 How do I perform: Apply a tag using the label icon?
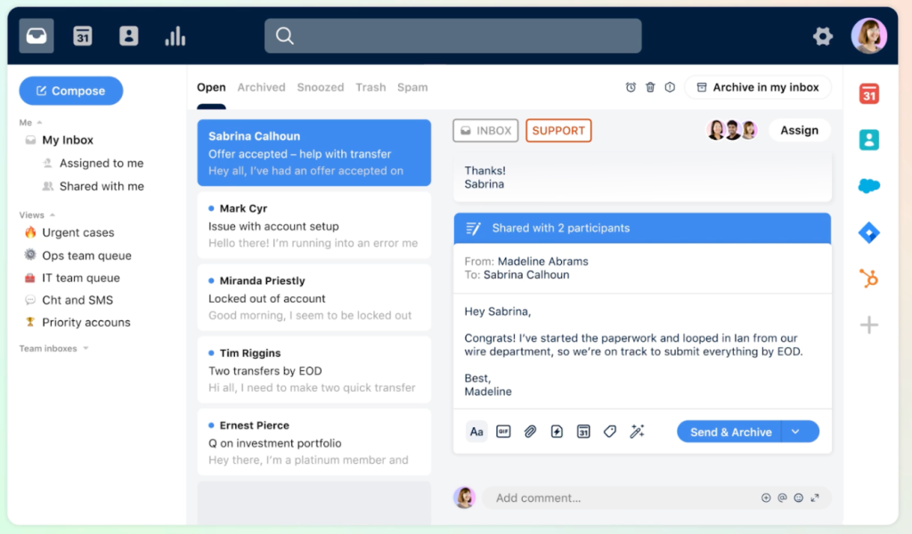[x=610, y=431]
